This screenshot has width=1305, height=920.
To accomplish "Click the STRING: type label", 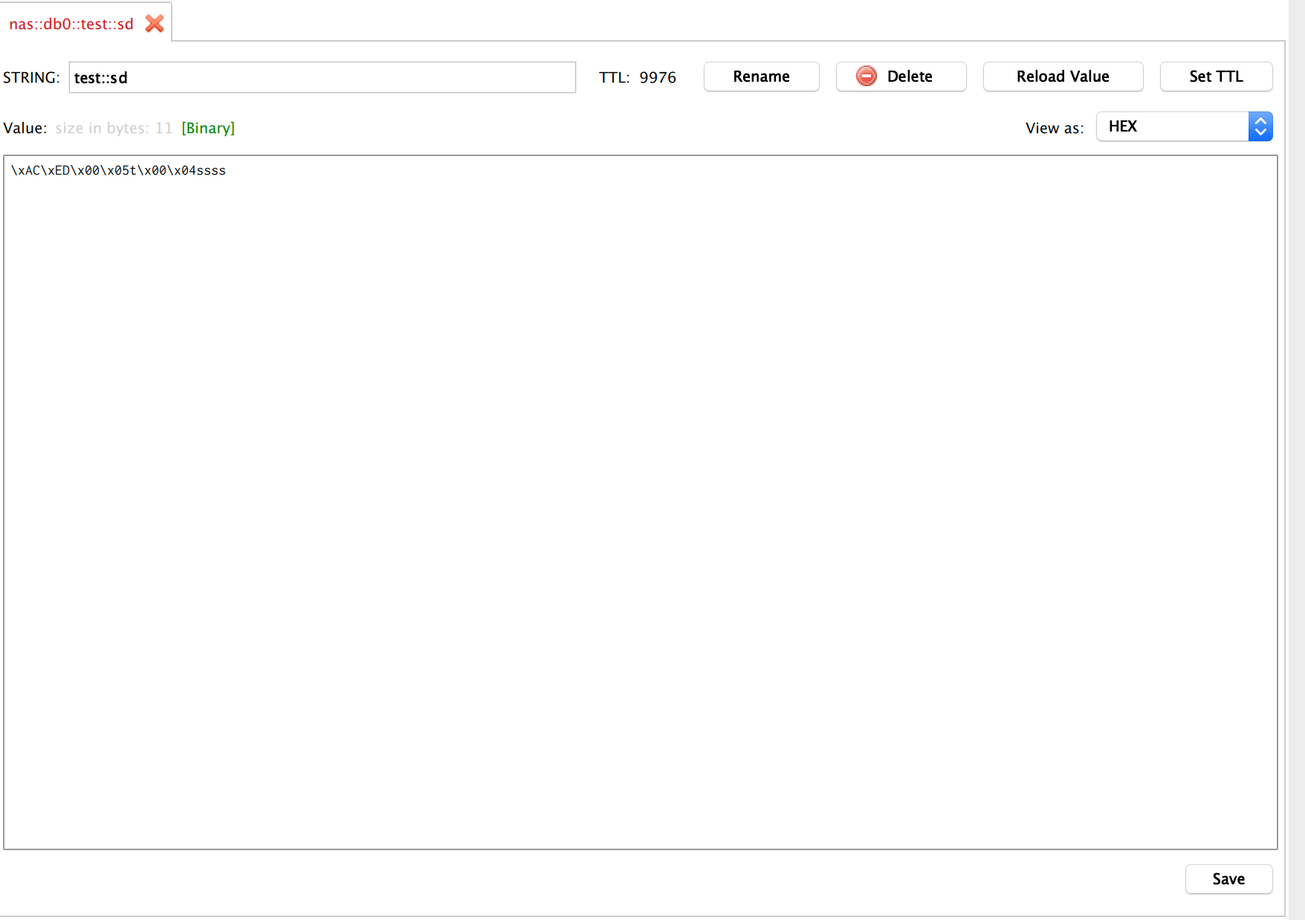I will (31, 77).
